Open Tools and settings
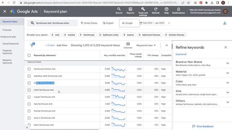The image size is (232, 130). point(143,12)
